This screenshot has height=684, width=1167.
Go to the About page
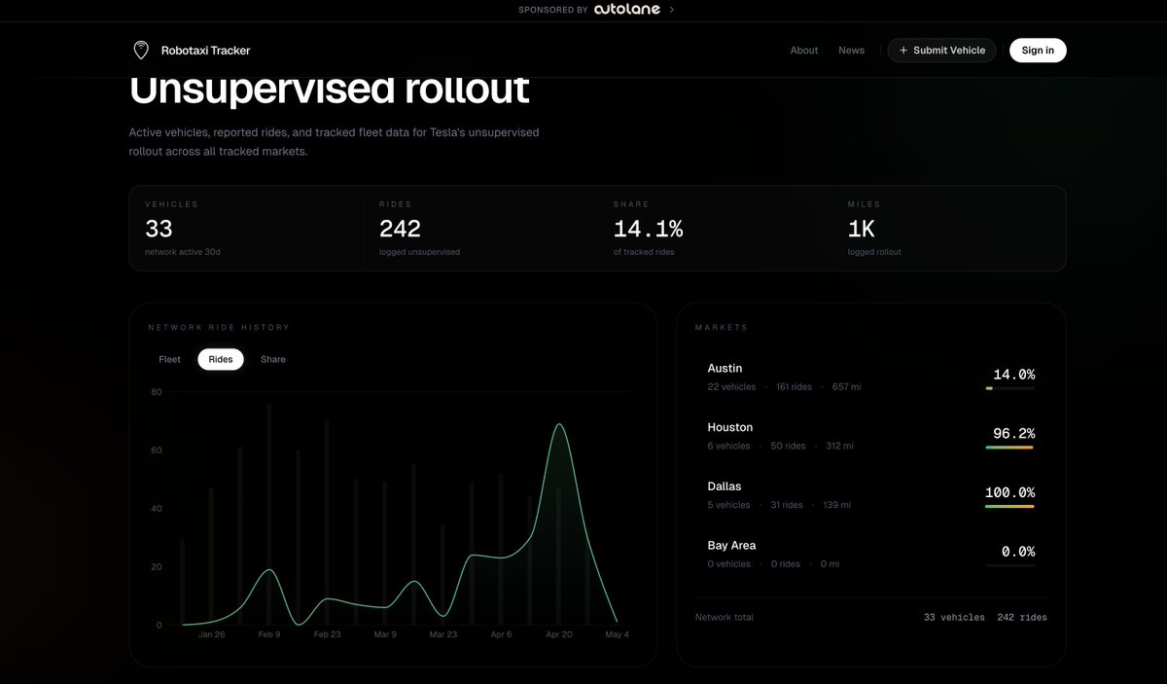[804, 51]
